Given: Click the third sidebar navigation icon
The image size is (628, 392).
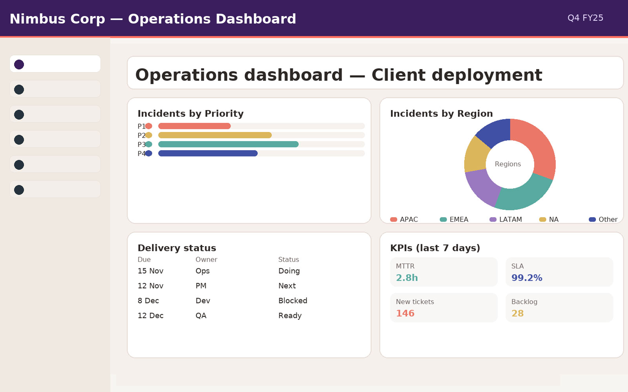Looking at the screenshot, I should (x=18, y=114).
